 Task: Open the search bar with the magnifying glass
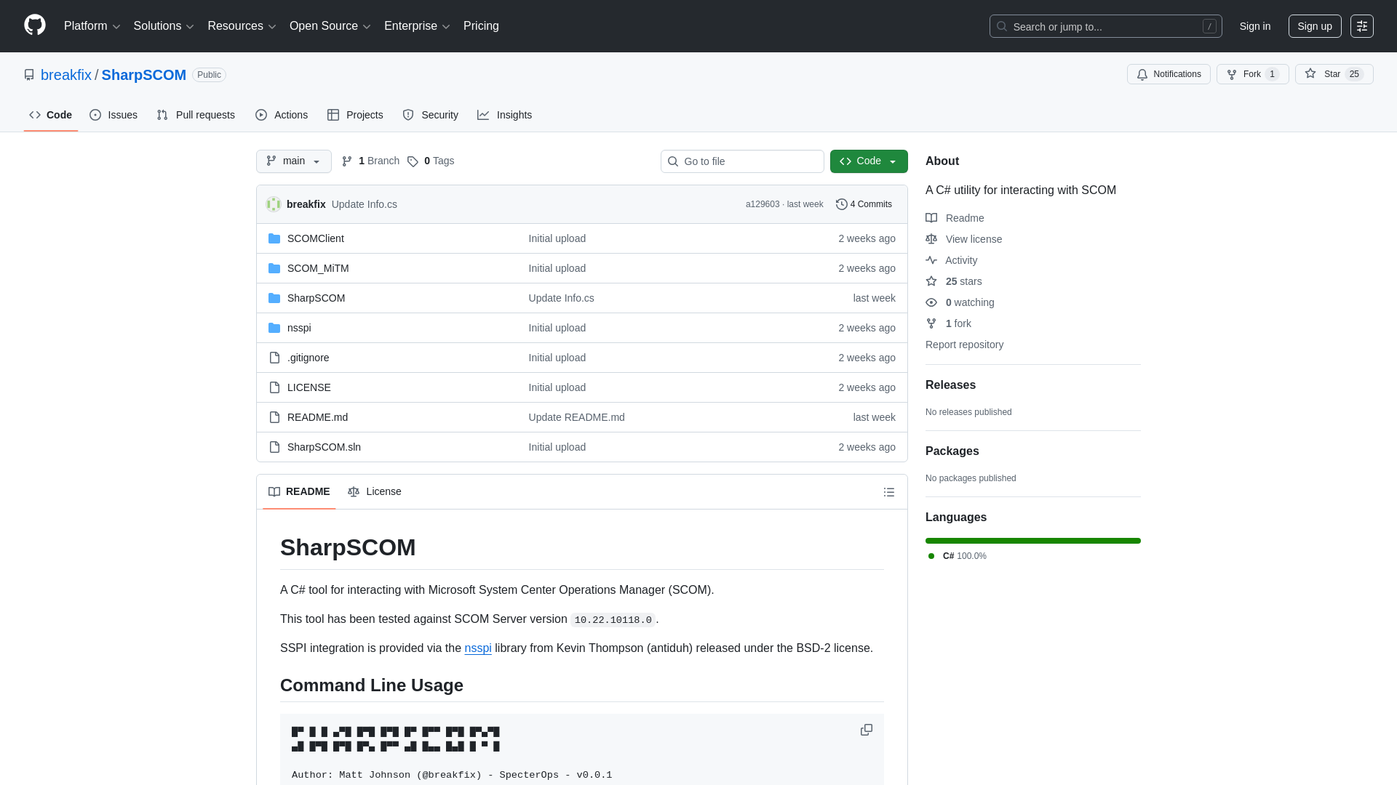coord(1002,26)
